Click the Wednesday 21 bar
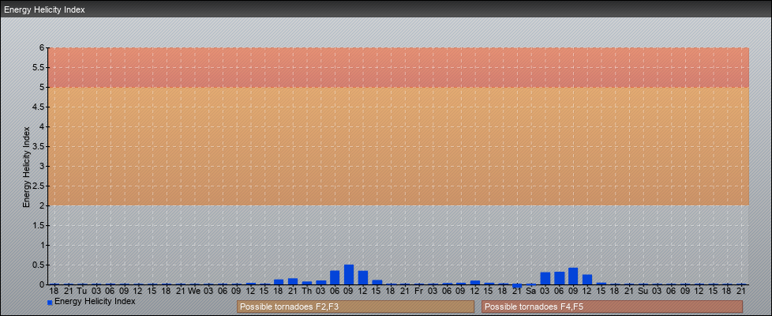772x316 pixels. pos(293,281)
